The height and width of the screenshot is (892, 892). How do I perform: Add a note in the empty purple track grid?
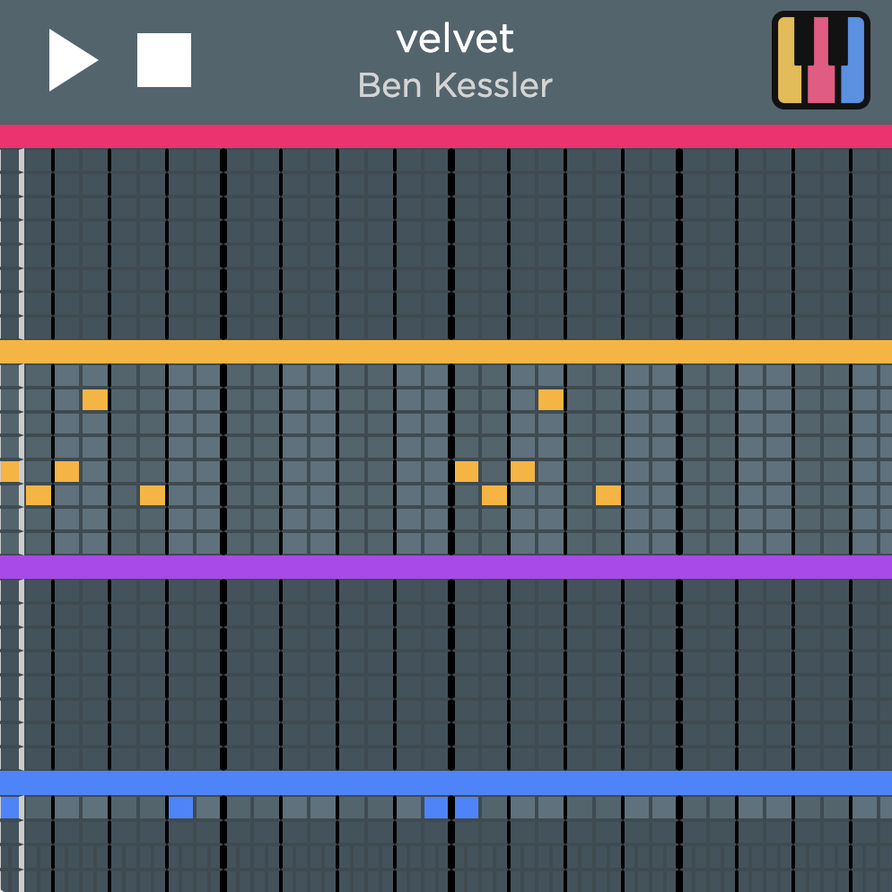point(359,673)
